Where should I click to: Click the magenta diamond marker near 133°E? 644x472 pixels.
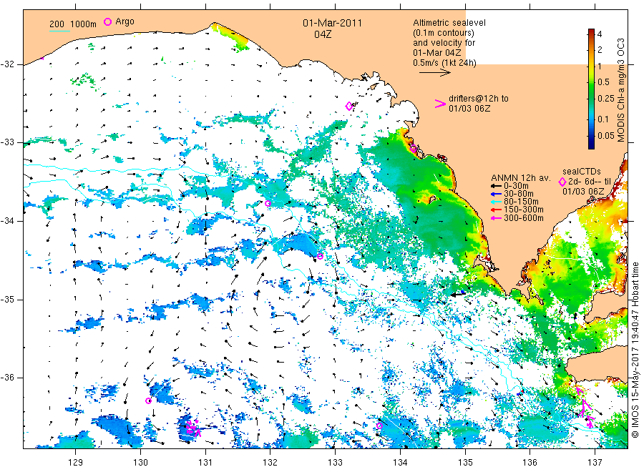[349, 107]
